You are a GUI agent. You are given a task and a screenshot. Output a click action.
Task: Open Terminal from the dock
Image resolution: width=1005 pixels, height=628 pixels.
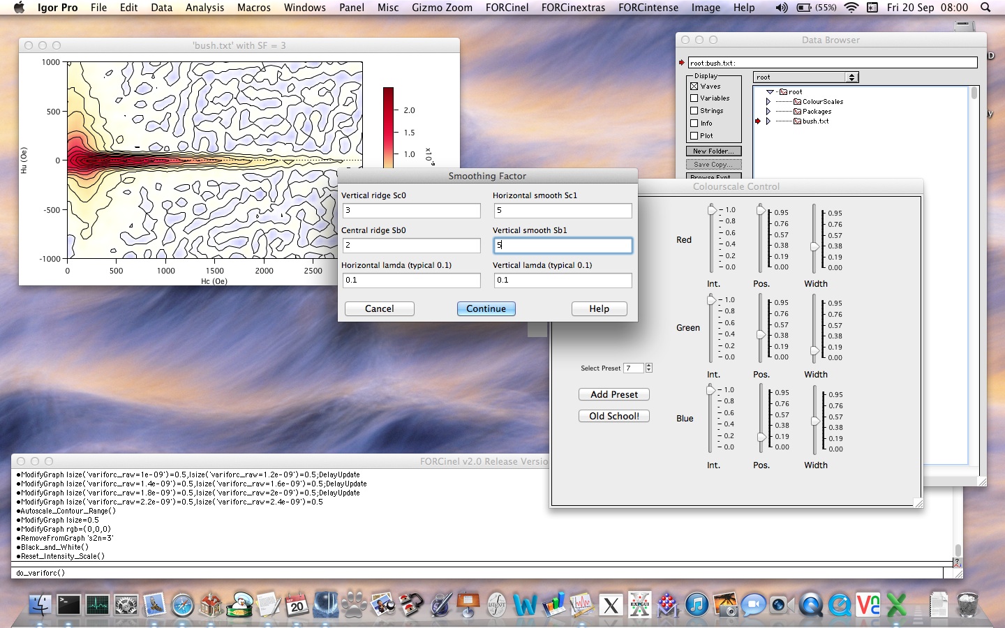pos(68,604)
